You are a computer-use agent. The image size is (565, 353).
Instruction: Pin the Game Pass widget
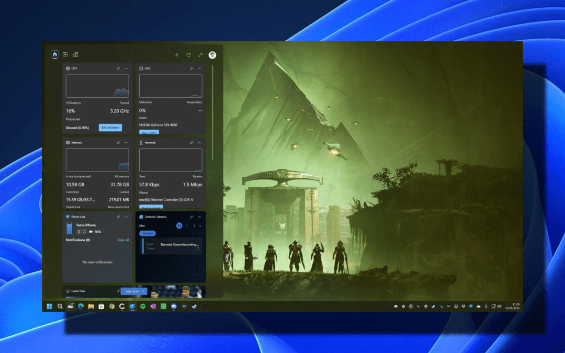(x=118, y=291)
